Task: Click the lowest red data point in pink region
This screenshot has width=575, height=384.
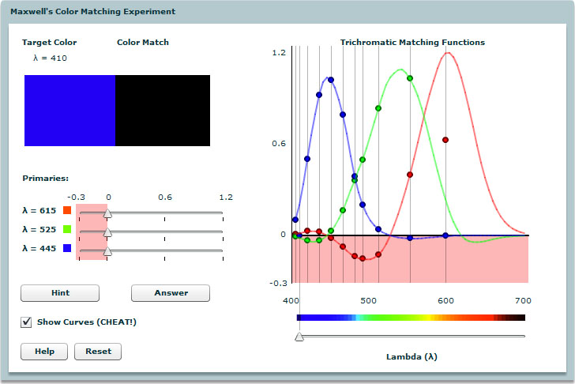Action: (x=363, y=258)
